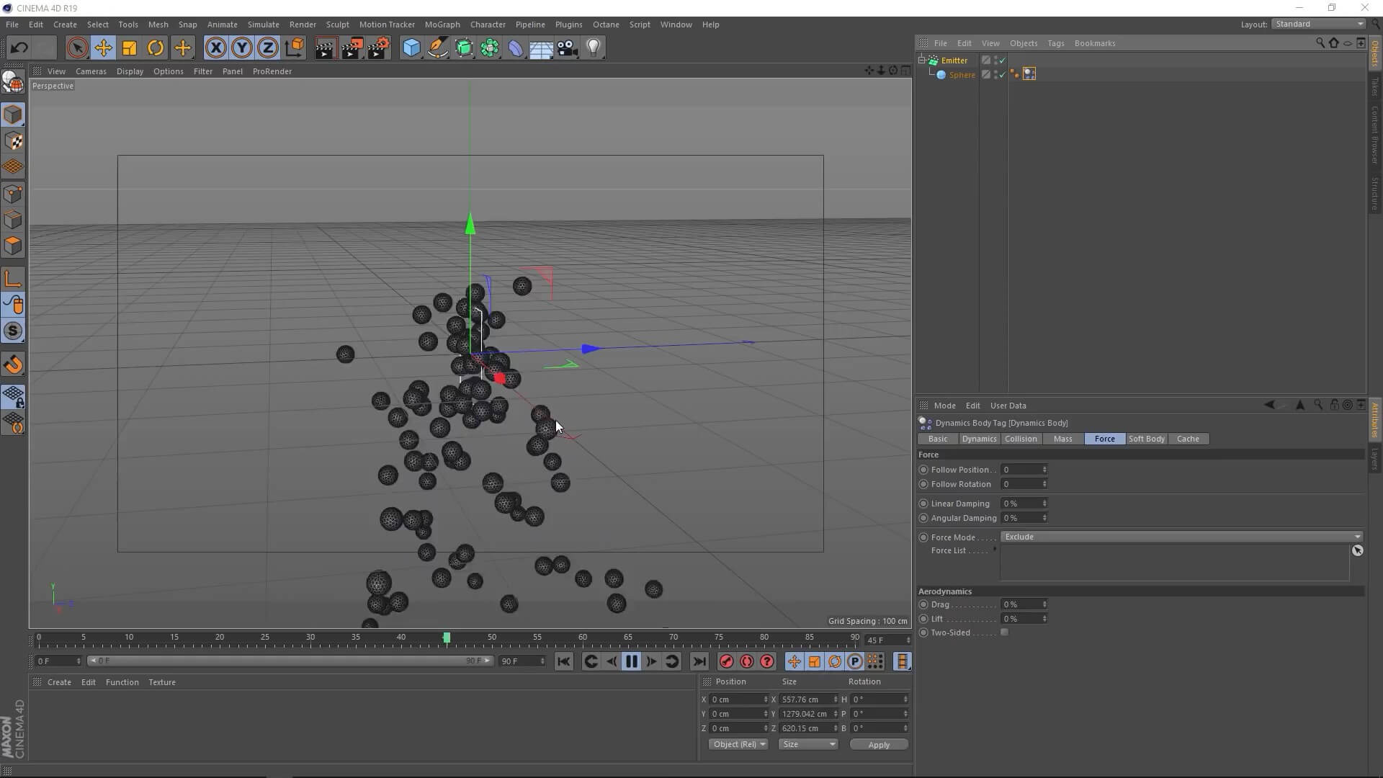Click the timeline playhead marker
The image size is (1383, 778).
click(x=447, y=638)
